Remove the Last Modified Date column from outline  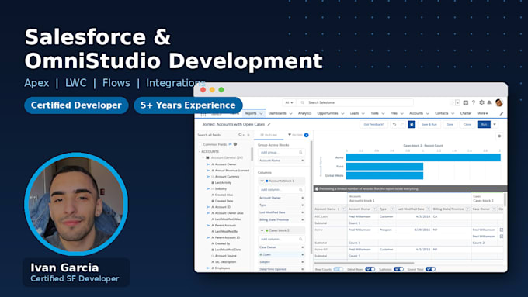point(302,212)
